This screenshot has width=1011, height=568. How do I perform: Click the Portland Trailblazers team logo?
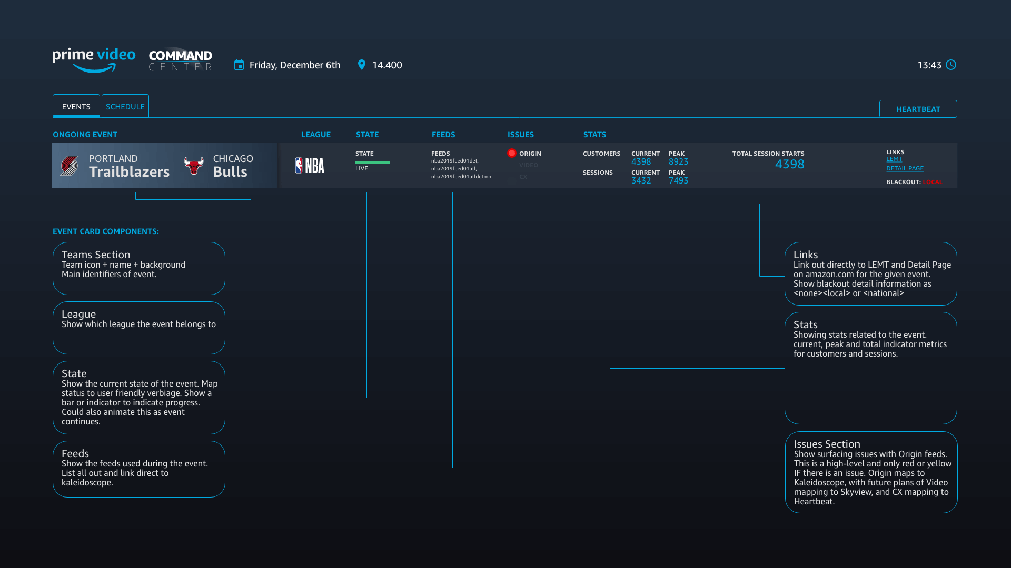(x=70, y=166)
